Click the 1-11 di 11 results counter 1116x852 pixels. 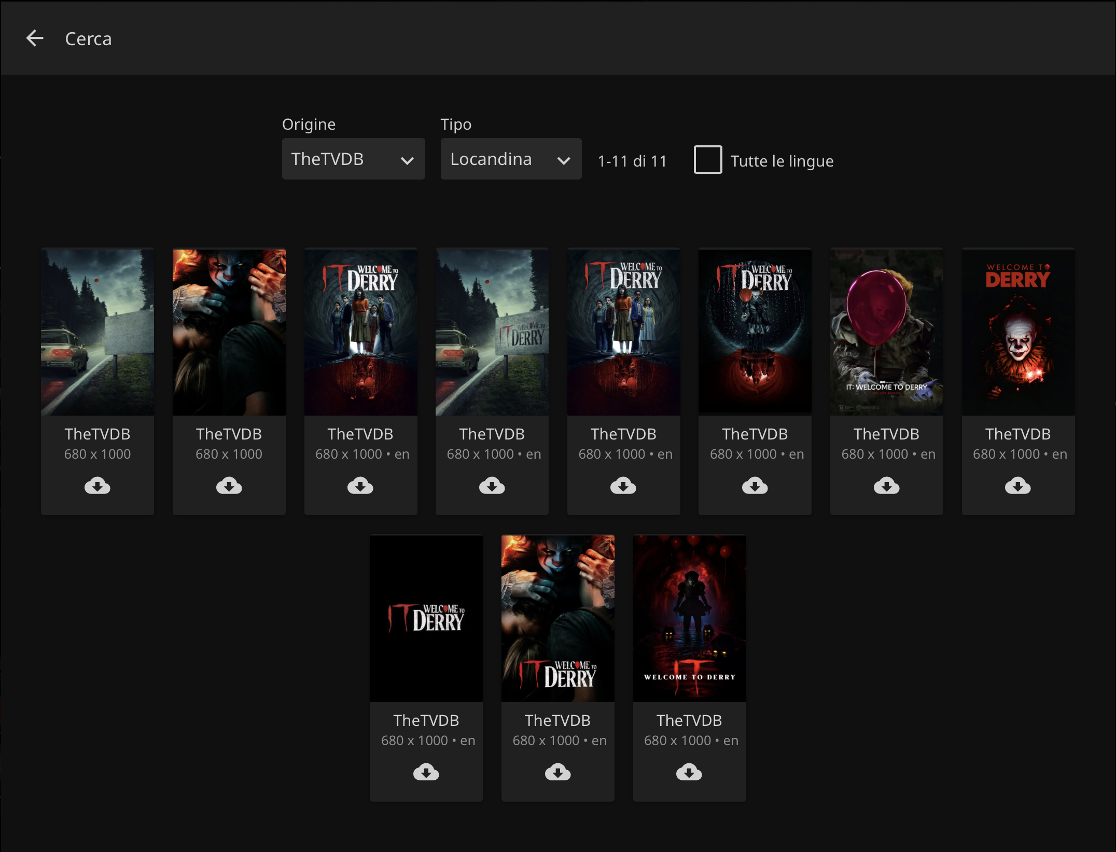click(x=632, y=161)
